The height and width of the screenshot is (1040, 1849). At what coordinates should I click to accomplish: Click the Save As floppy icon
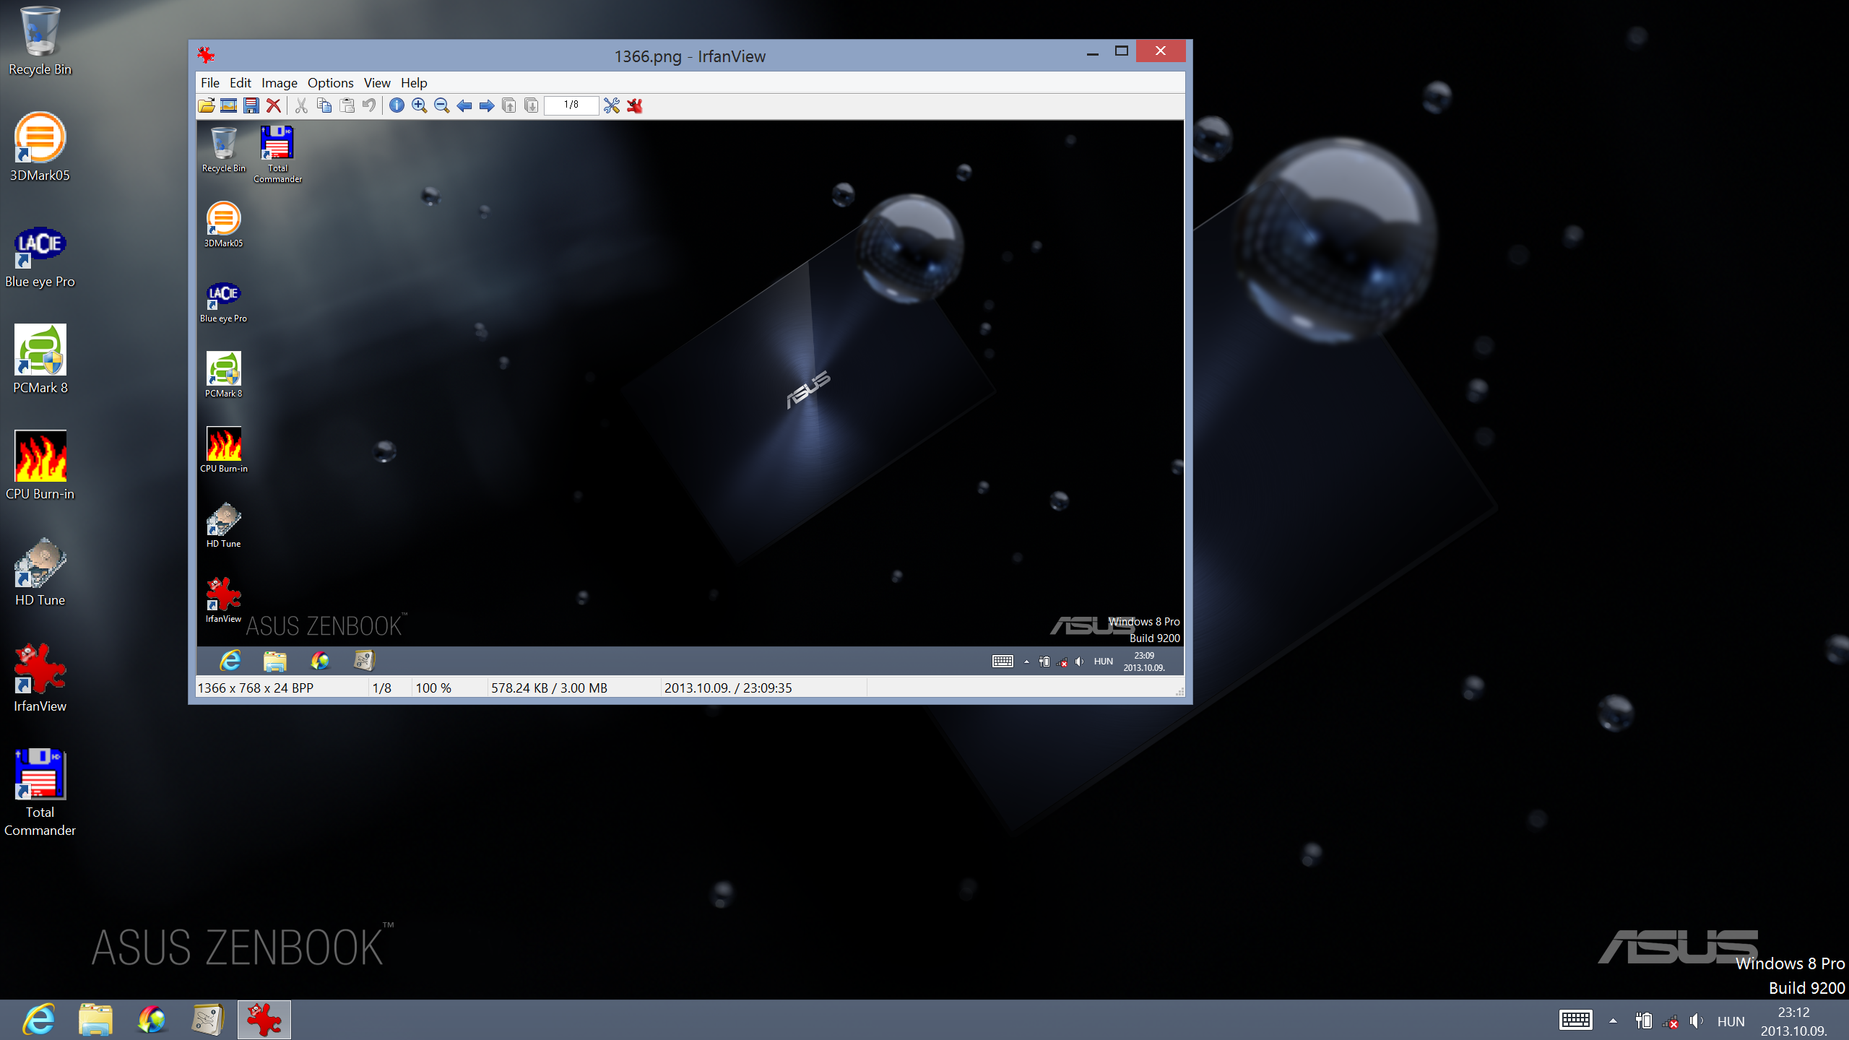pos(251,105)
